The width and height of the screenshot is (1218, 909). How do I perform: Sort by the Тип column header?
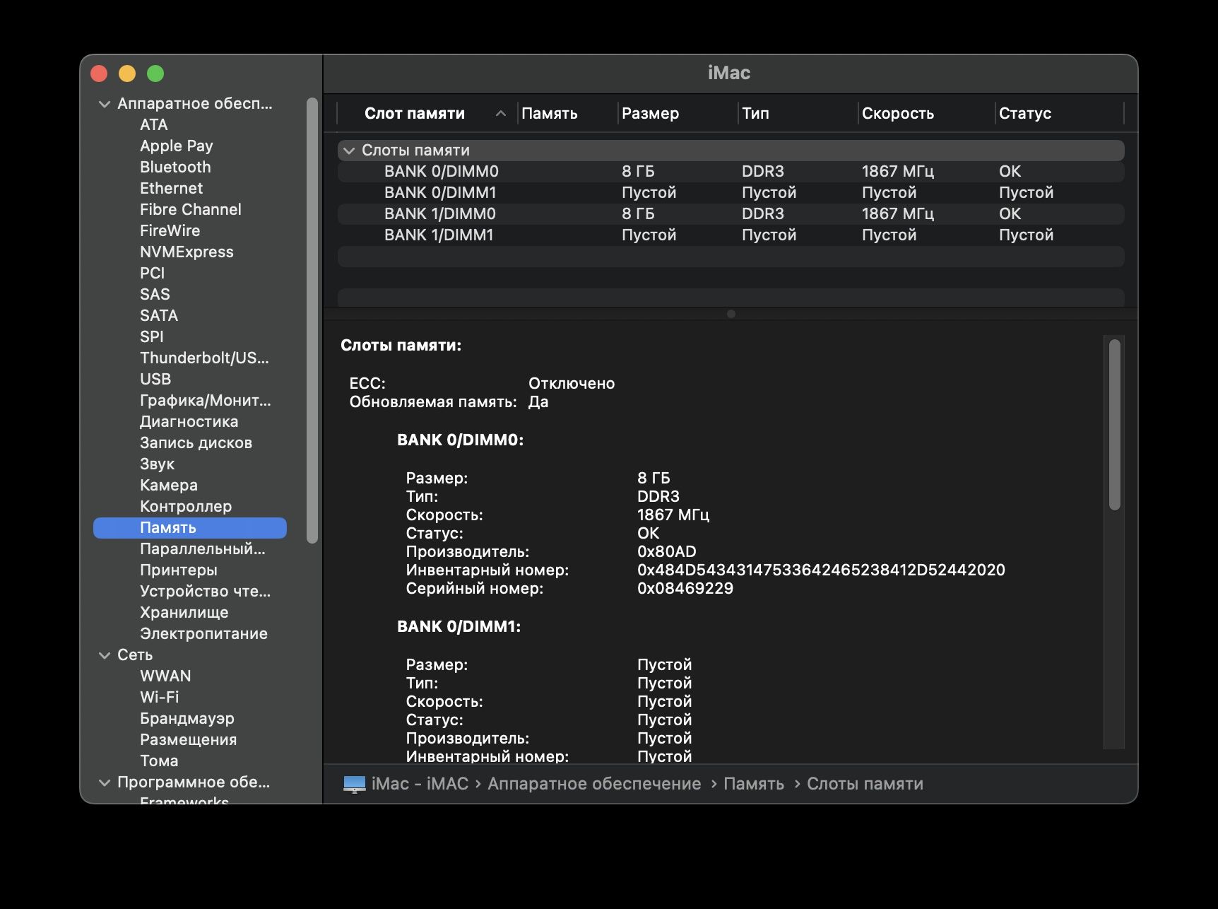click(755, 113)
